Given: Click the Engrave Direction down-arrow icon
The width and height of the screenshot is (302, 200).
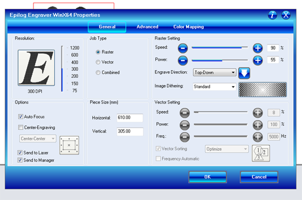Looking at the screenshot, I should 244,73.
